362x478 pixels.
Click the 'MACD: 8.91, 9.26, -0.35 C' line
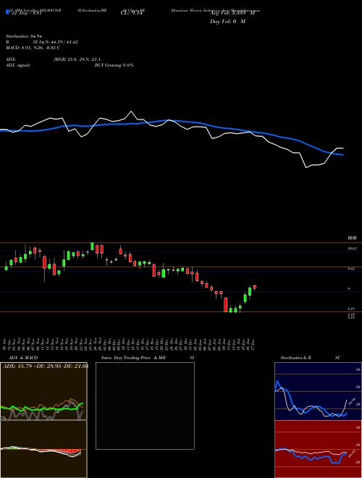point(33,48)
